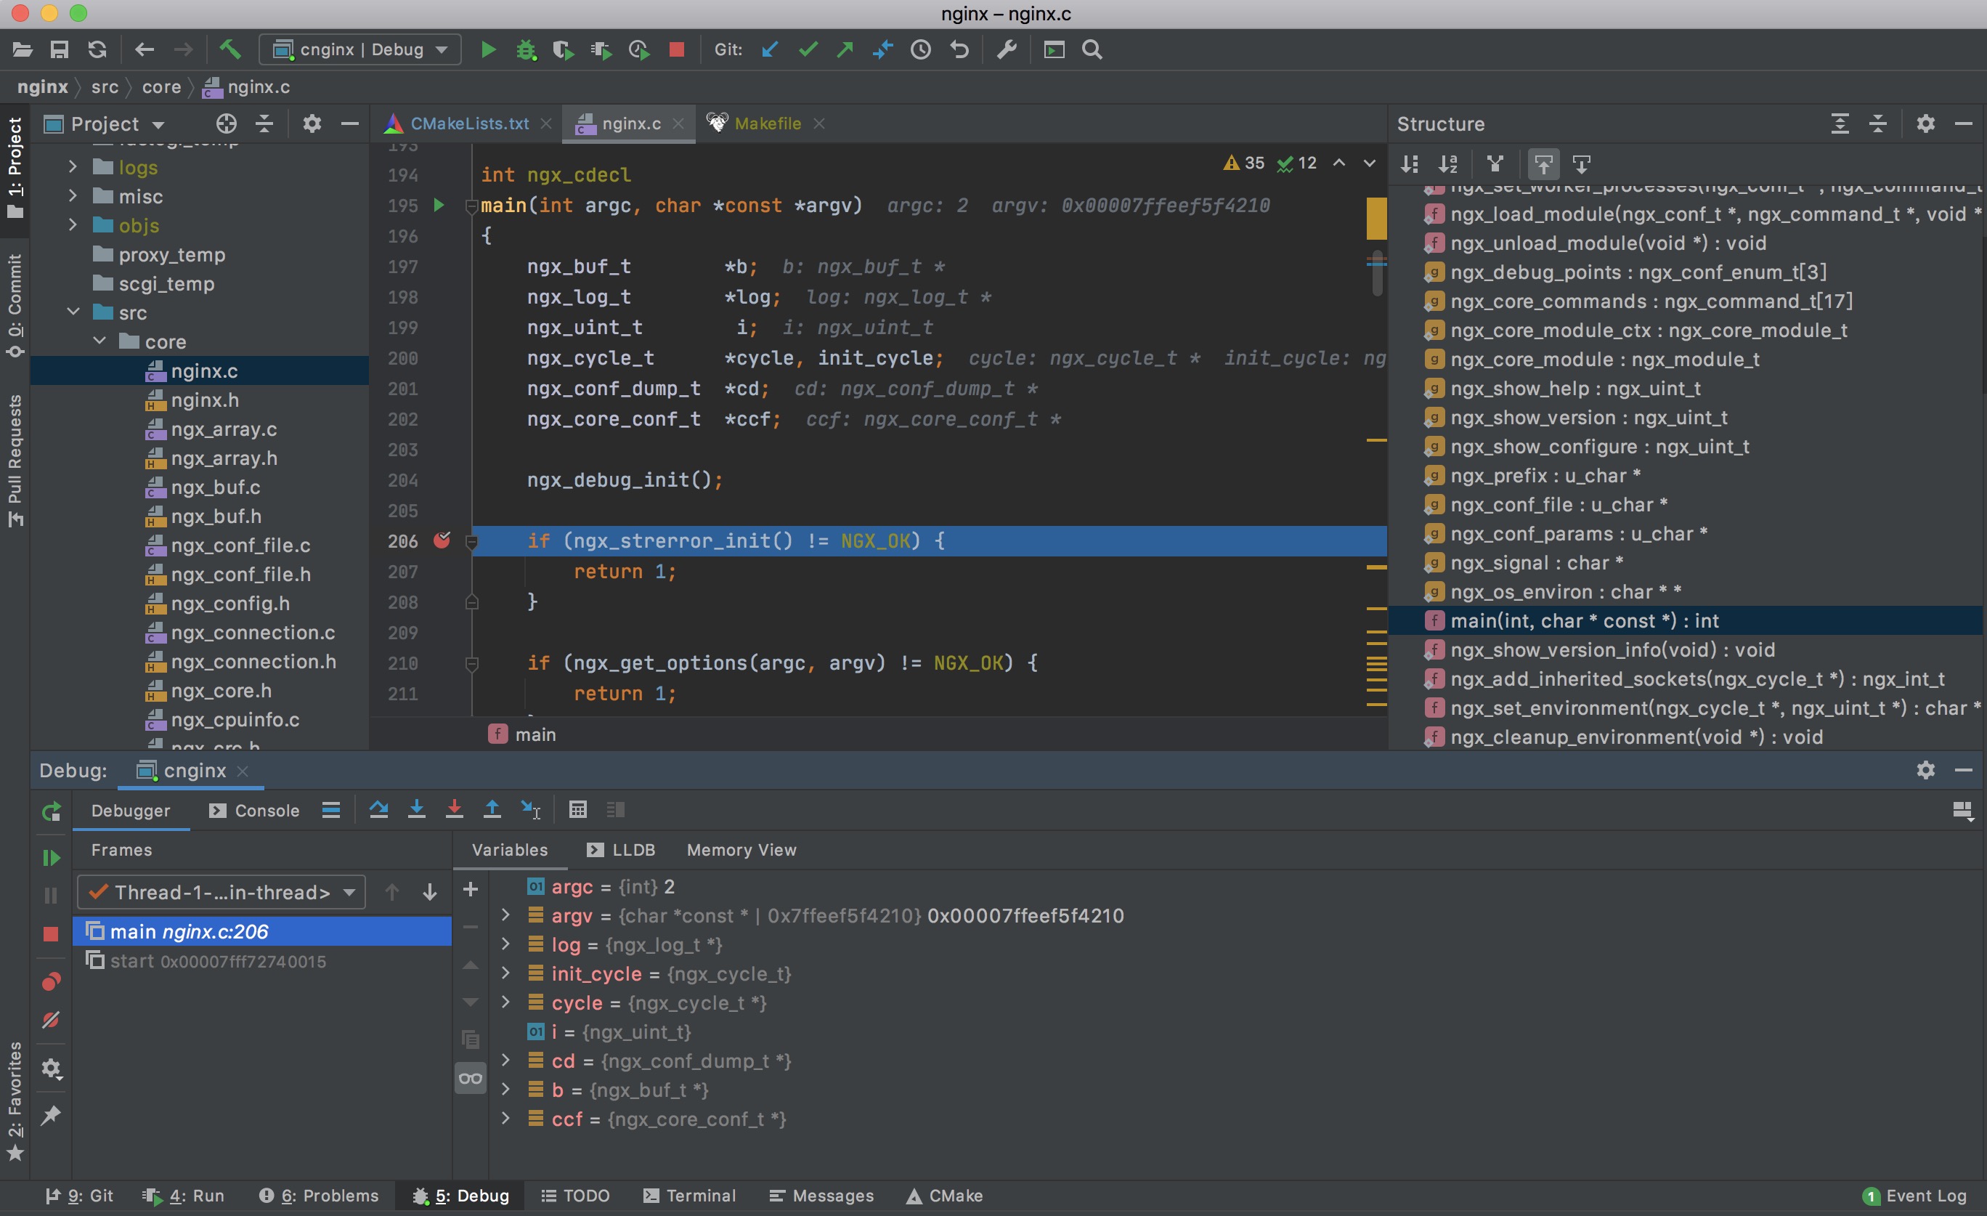Toggle breakpoint on line 206

click(x=442, y=540)
